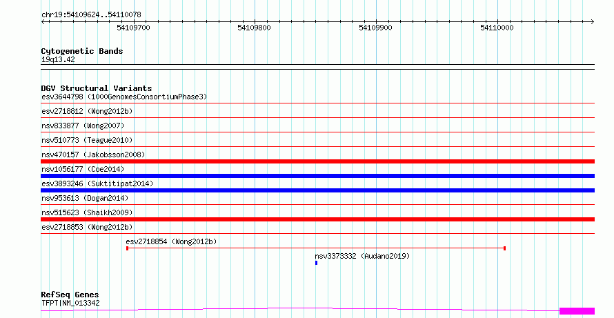Open the TFPT|NM_013342 gene label
This screenshot has height=318, width=614.
click(70, 303)
